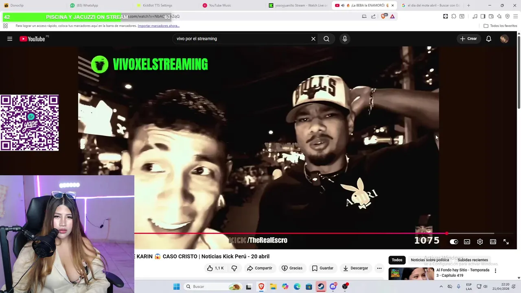Open the Windows Start menu
This screenshot has width=521, height=293.
176,286
